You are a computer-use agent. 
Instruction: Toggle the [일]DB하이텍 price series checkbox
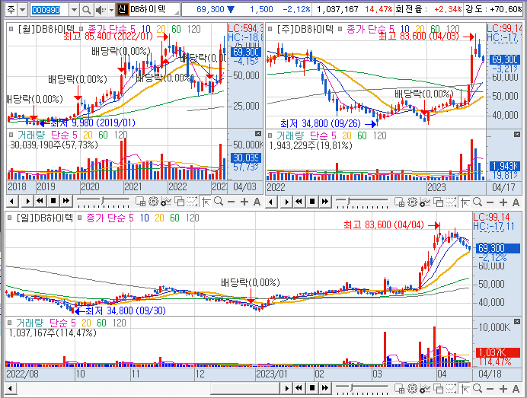pyautogui.click(x=9, y=218)
